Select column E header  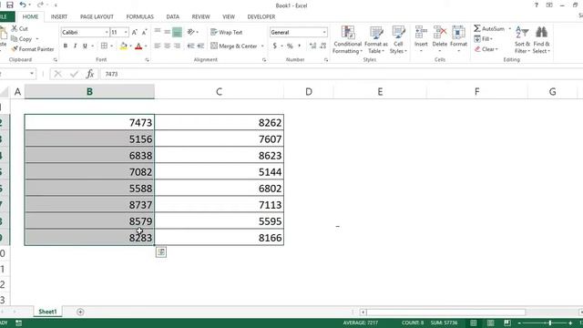(380, 91)
